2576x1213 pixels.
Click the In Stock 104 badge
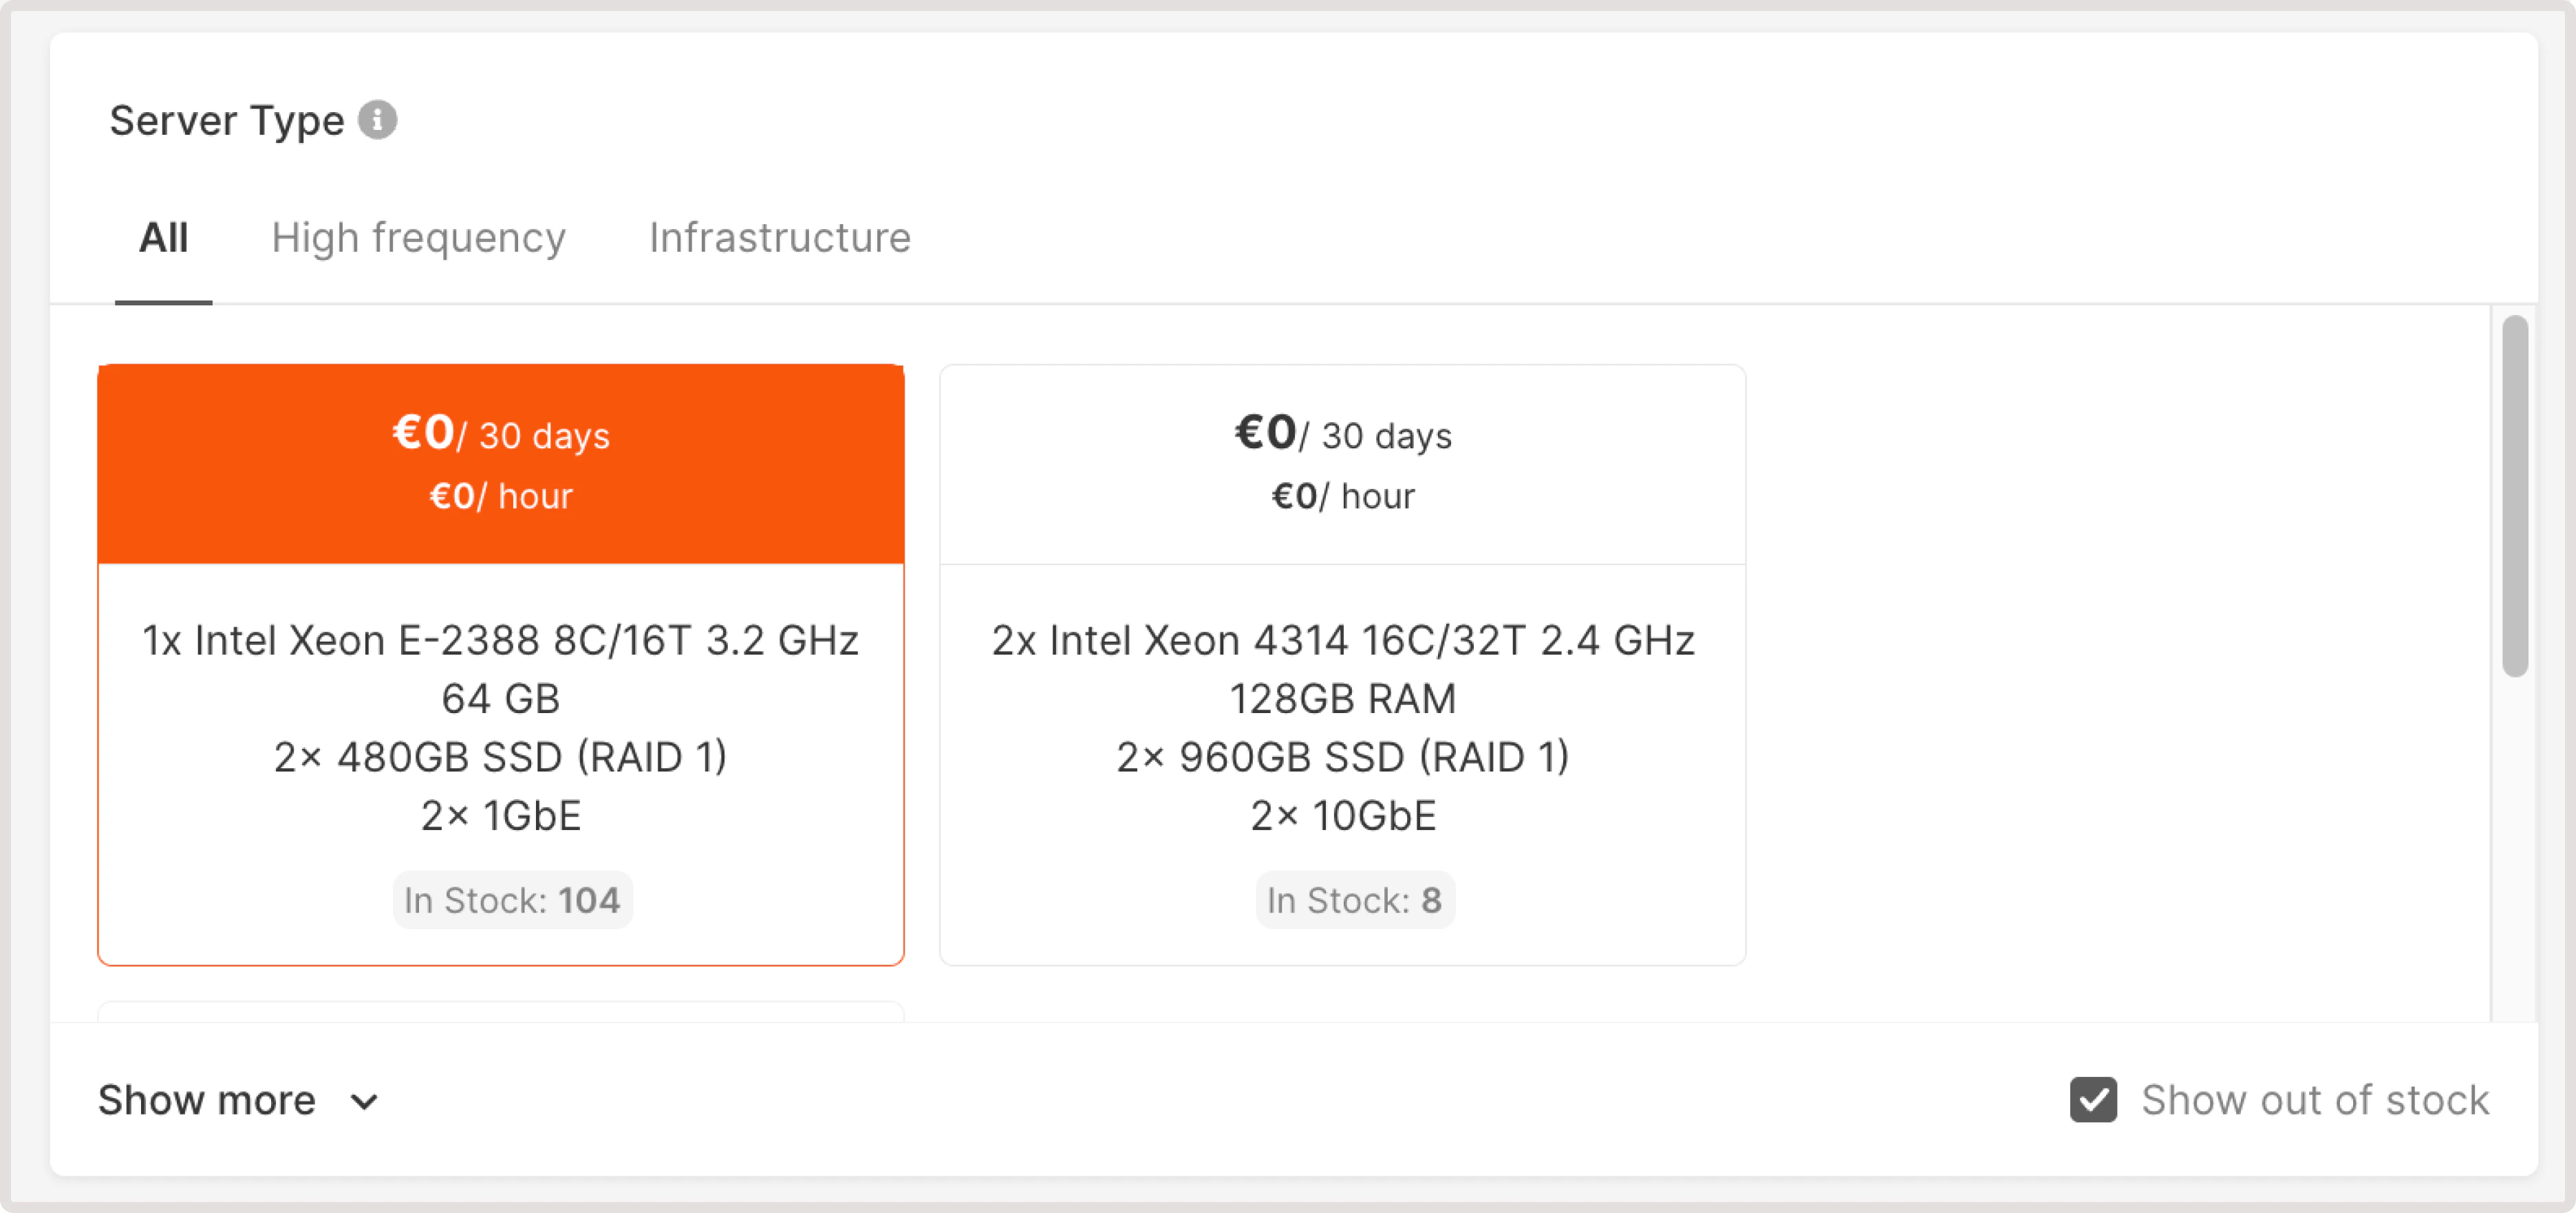pos(512,900)
